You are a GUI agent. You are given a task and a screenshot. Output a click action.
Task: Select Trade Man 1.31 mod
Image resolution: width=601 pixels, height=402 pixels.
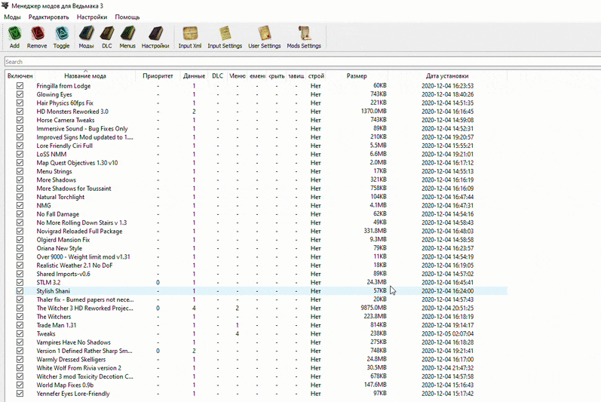tap(57, 325)
